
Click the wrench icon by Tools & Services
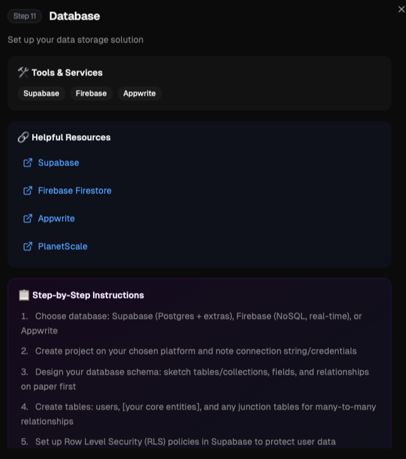(23, 72)
